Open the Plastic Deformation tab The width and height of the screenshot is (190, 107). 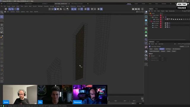154,51
